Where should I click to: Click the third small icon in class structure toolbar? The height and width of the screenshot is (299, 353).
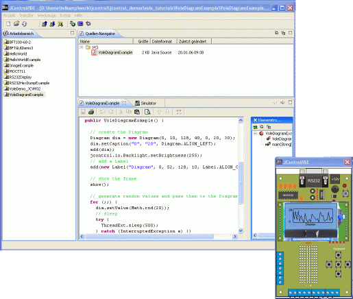click(x=269, y=127)
